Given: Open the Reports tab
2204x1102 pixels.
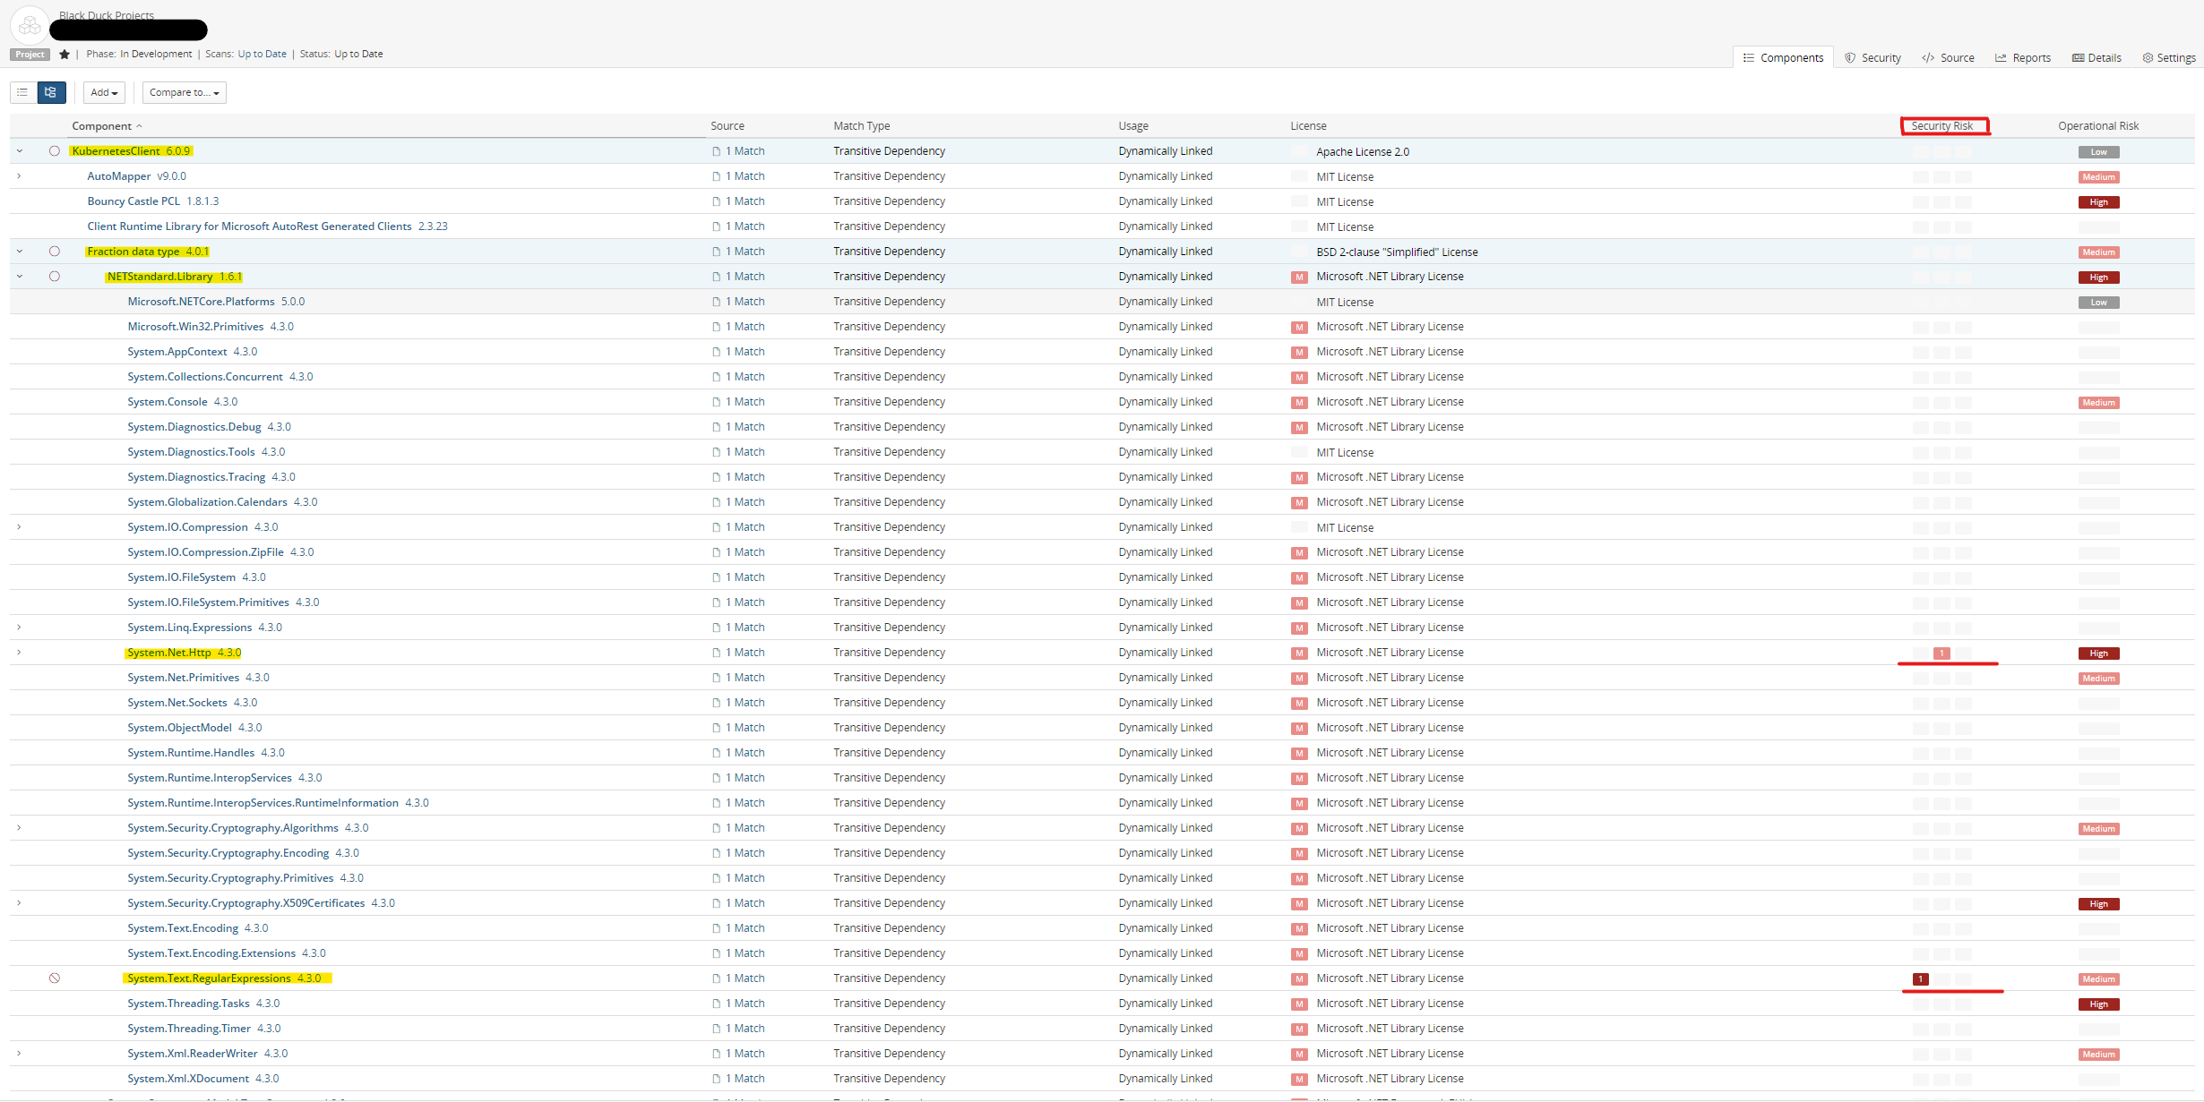Looking at the screenshot, I should point(2023,57).
